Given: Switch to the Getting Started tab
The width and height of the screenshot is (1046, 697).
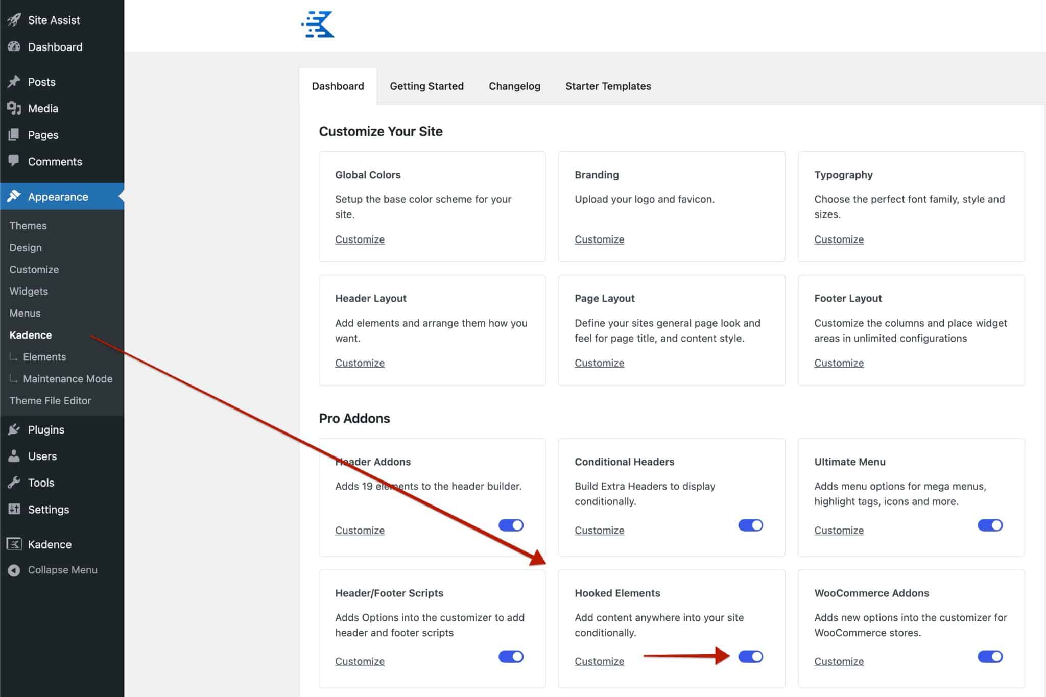Looking at the screenshot, I should point(426,86).
